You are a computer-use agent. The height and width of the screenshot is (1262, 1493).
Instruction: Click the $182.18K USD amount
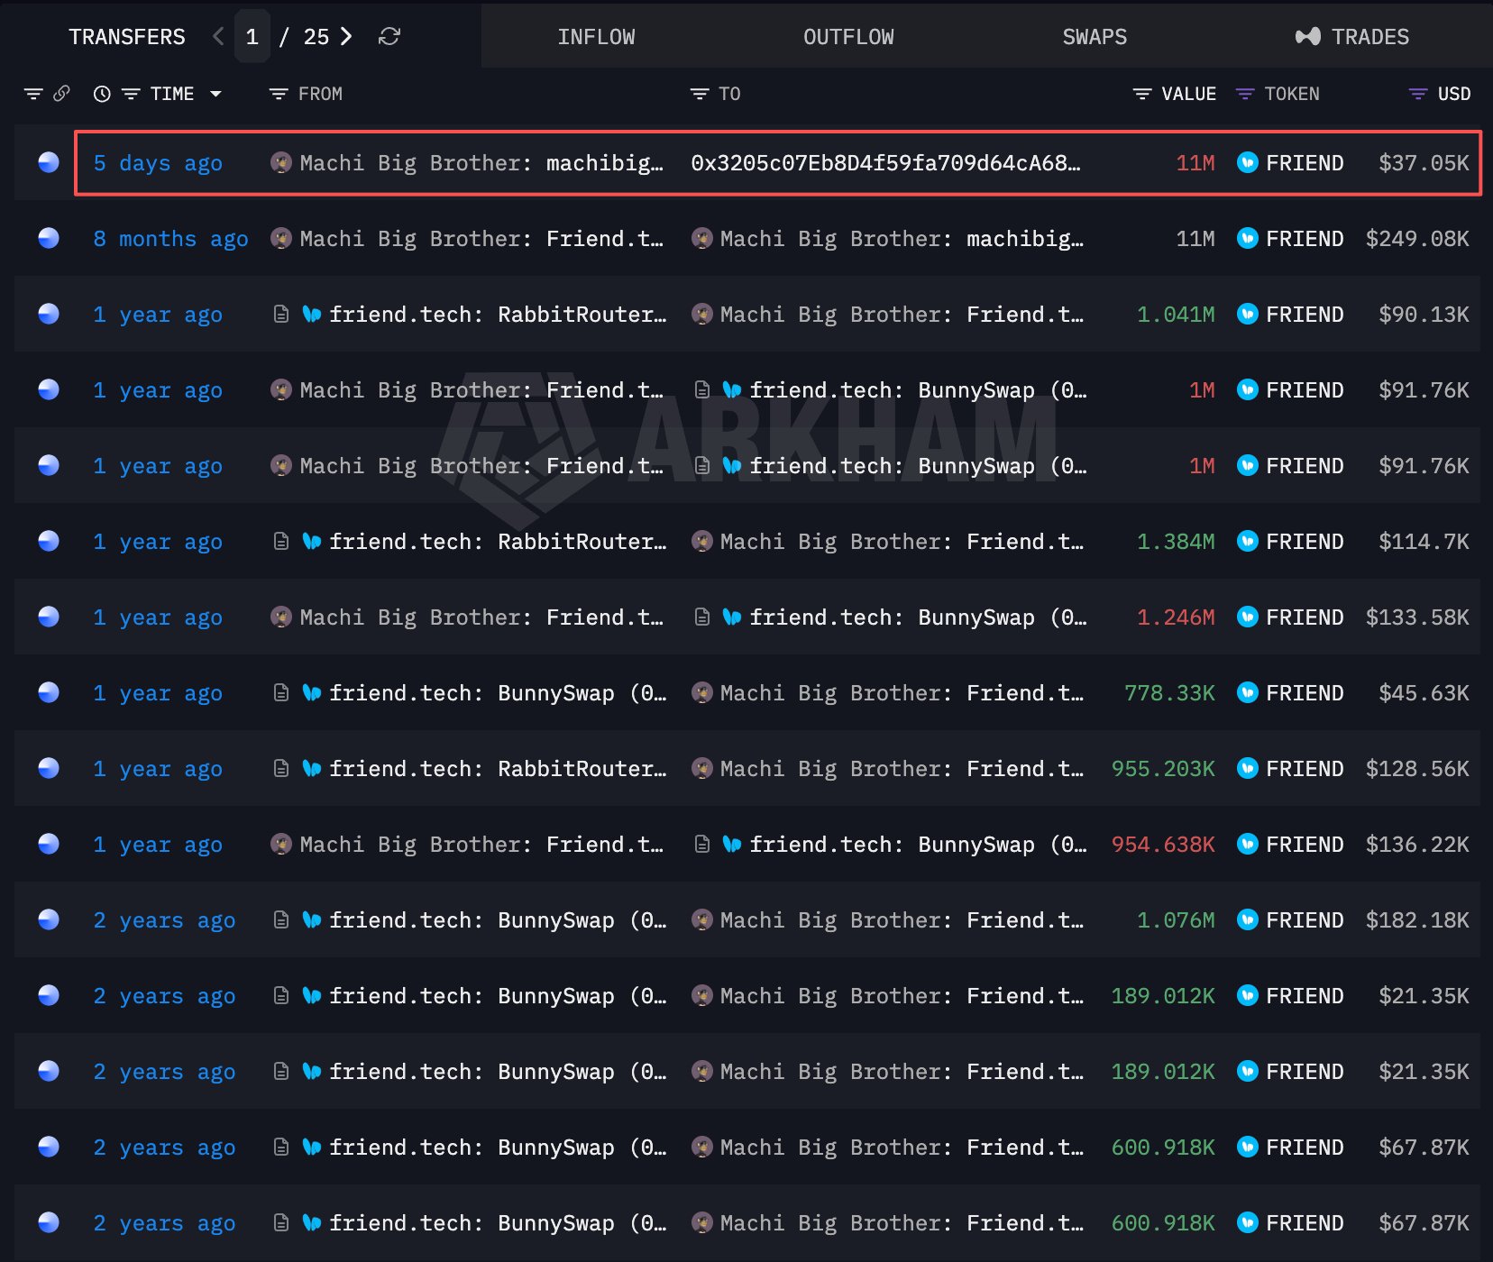tap(1417, 920)
